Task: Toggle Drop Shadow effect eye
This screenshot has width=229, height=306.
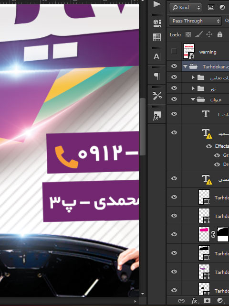Action: coord(217,164)
